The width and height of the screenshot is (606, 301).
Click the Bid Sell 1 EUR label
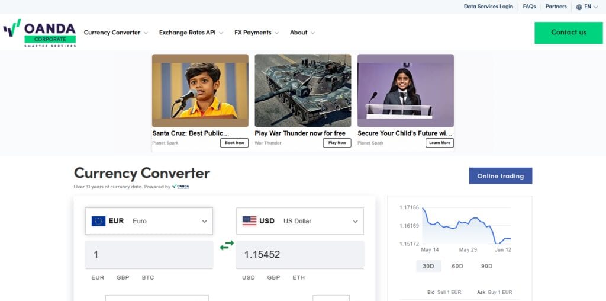tap(444, 292)
